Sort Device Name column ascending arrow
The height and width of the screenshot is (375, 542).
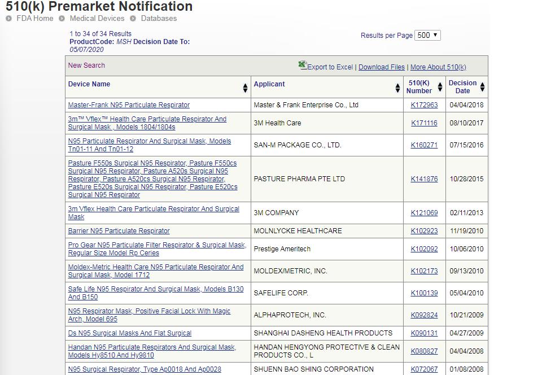[x=245, y=85]
